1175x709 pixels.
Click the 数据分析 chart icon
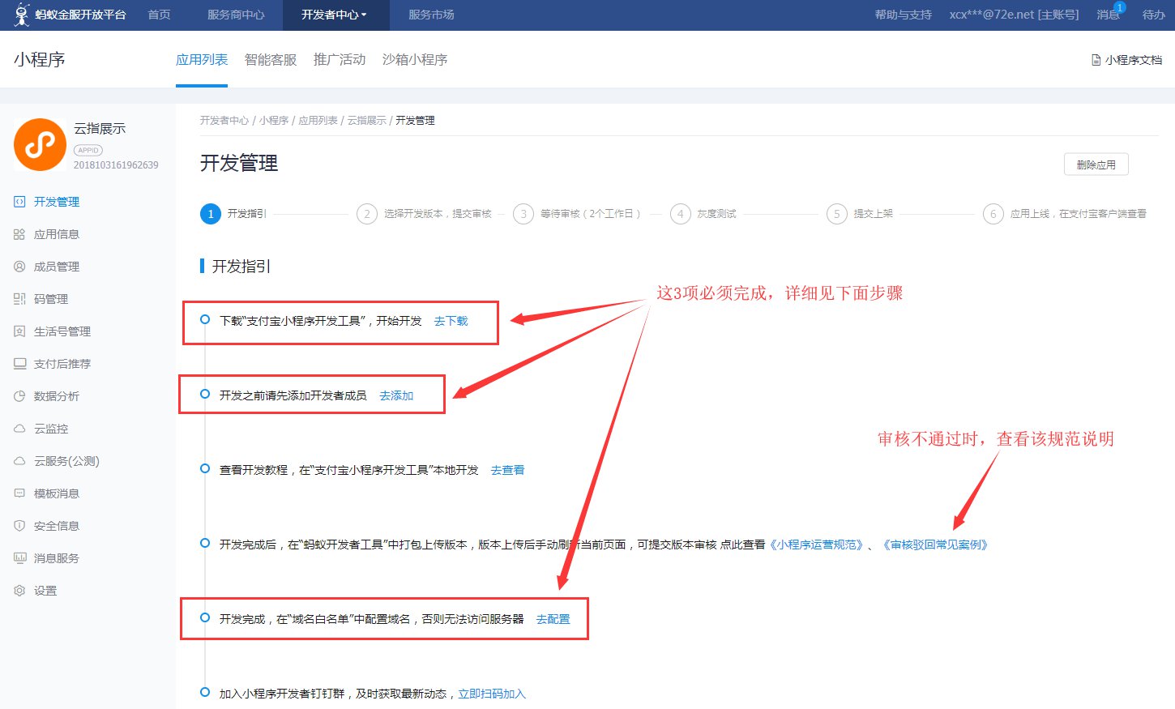[19, 396]
